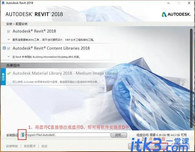Click the Autodesk Material Library 2018 title
The width and height of the screenshot is (195, 152).
click(65, 73)
